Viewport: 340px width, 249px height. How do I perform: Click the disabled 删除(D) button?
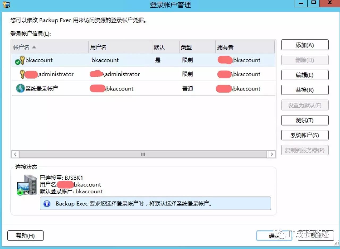click(305, 60)
